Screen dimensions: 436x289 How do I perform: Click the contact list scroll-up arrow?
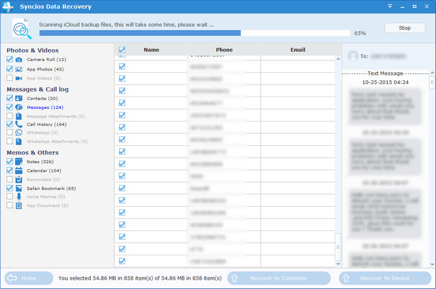338,59
